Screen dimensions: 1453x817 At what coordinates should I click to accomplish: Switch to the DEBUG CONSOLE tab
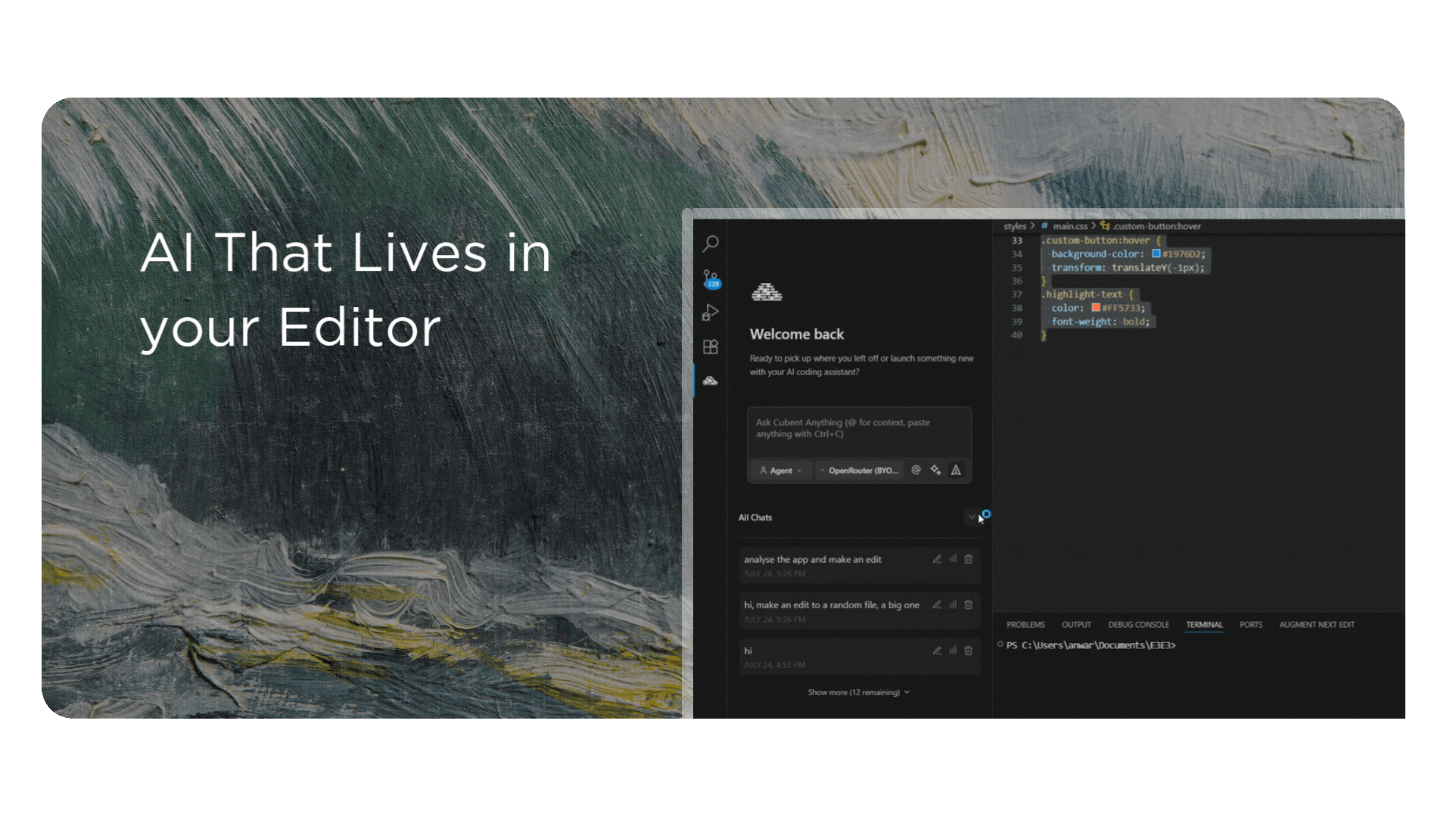point(1138,625)
